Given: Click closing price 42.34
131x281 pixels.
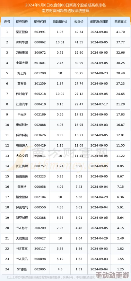Looking at the screenshot, I should tap(79, 32).
